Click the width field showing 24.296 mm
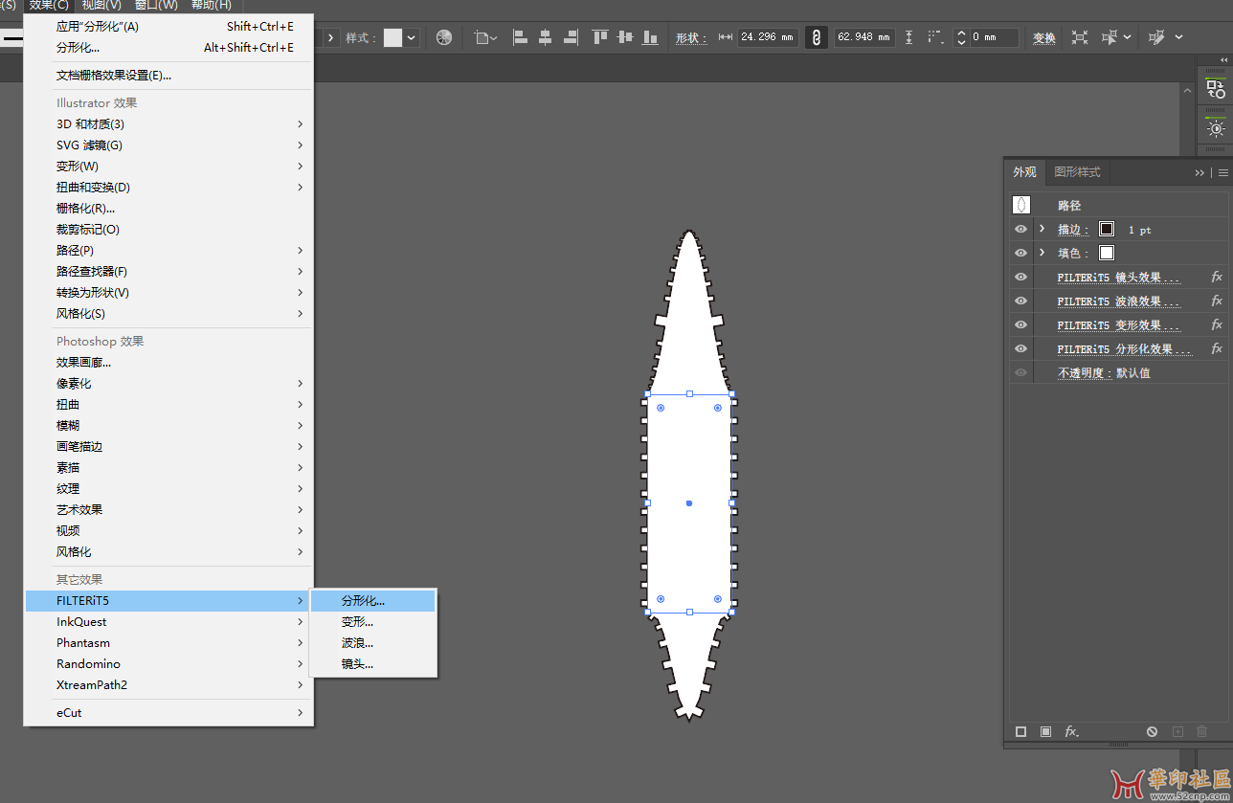The image size is (1233, 803). click(x=768, y=37)
